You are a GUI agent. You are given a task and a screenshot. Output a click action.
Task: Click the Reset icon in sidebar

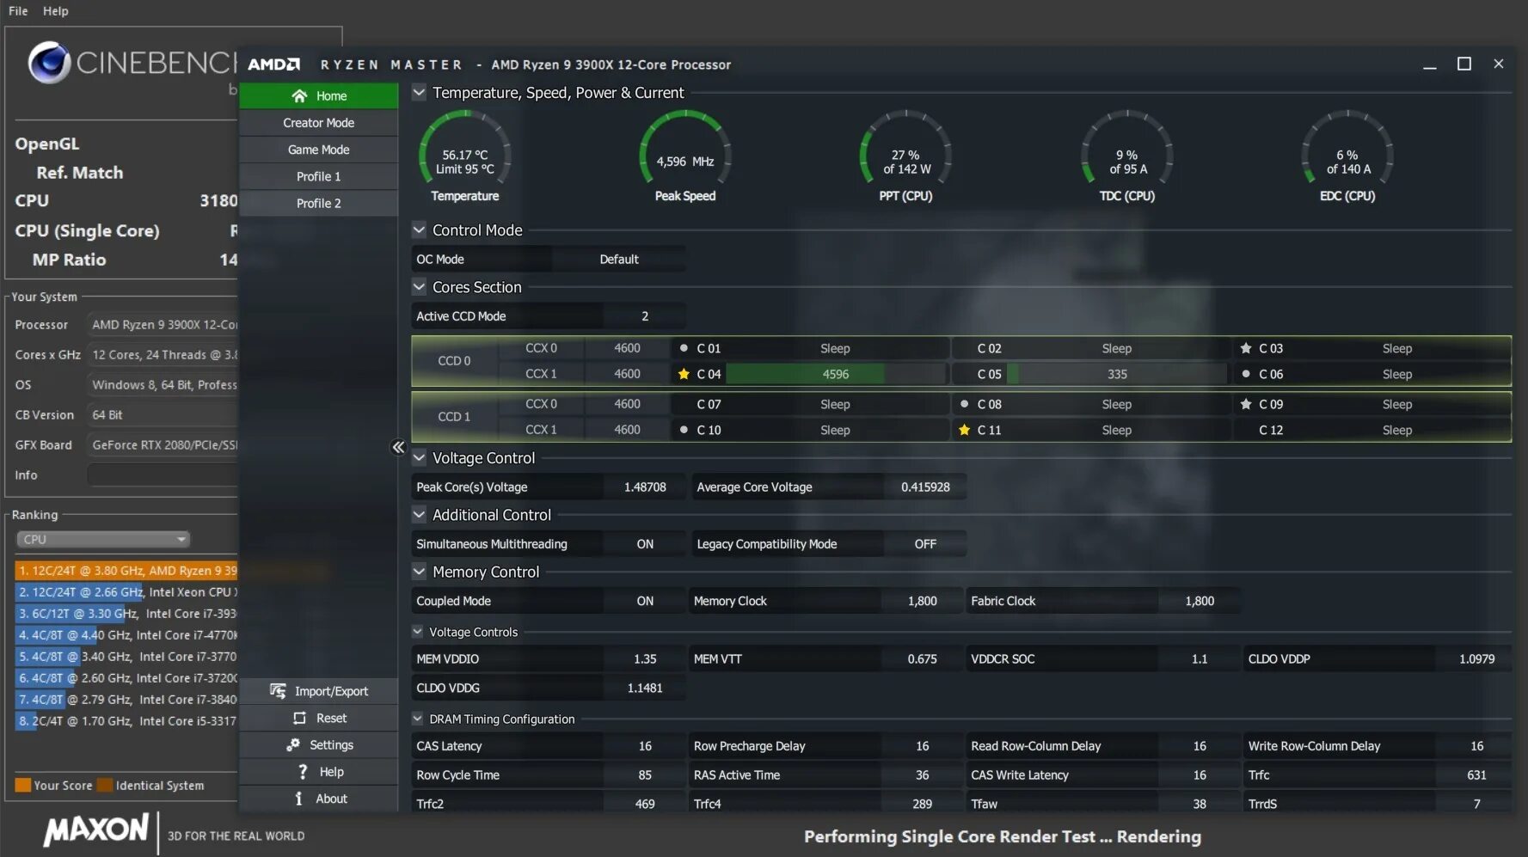pos(299,718)
